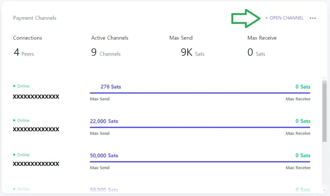Viewport: 330px width, 196px height.
Task: Click the scrollbar thumb of the channel list
Action: (x=324, y=111)
